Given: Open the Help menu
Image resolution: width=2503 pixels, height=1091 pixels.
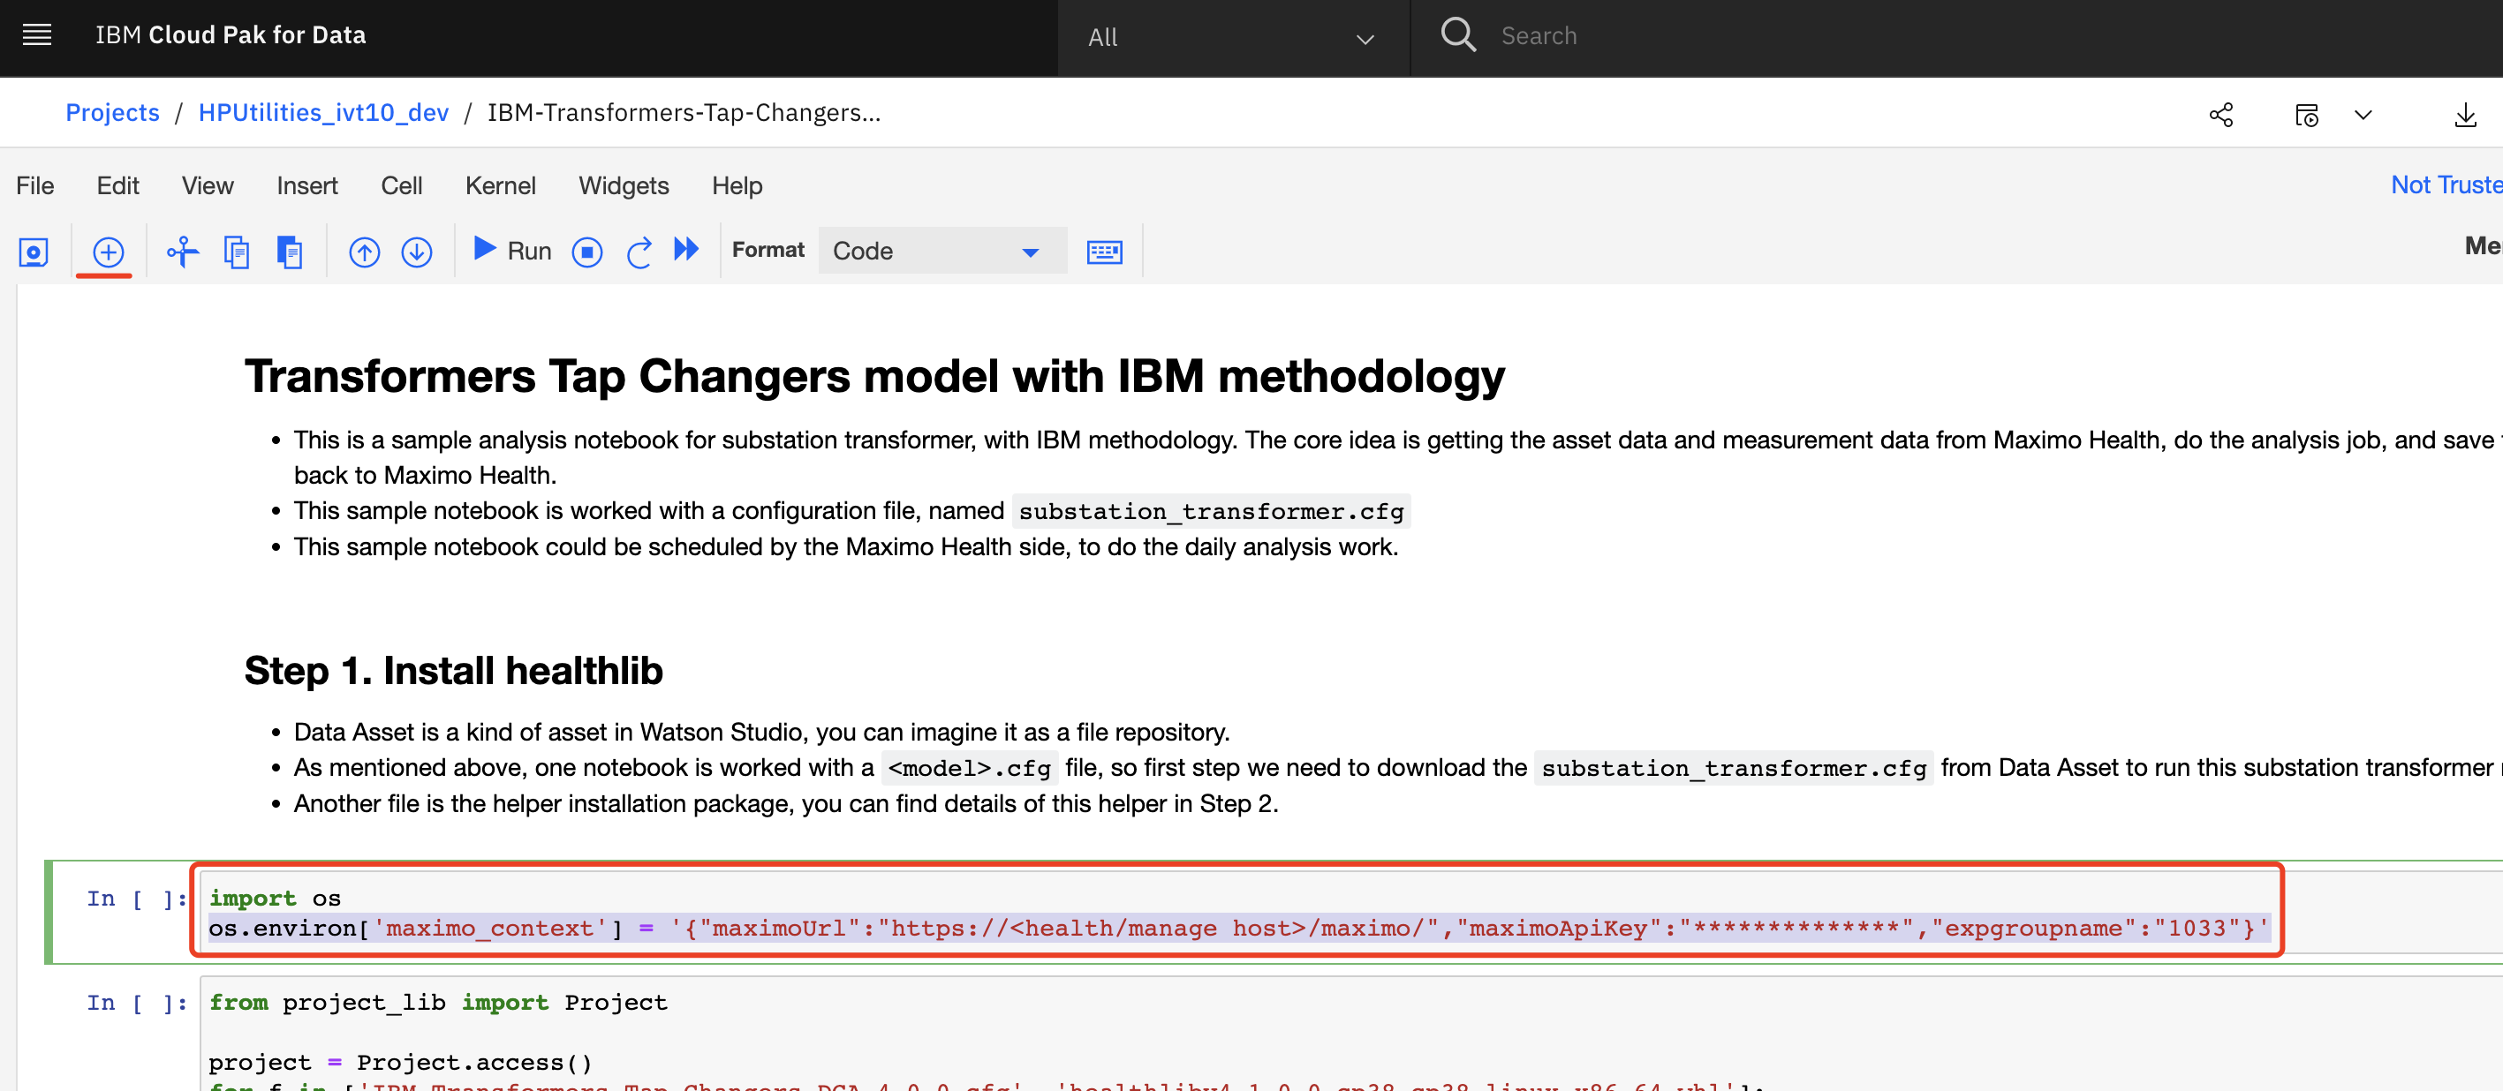Looking at the screenshot, I should (x=737, y=185).
